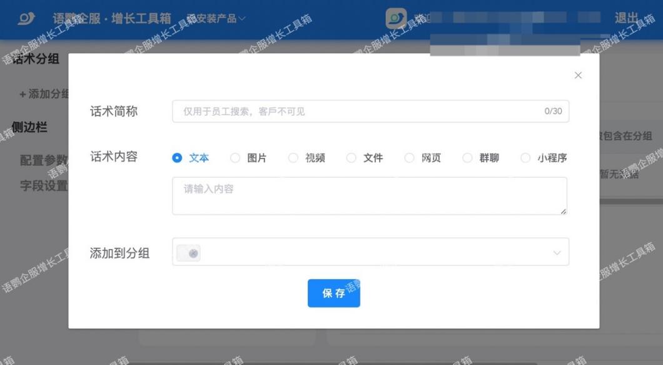Pick the 群聊 content type radio
The width and height of the screenshot is (663, 365).
click(467, 158)
